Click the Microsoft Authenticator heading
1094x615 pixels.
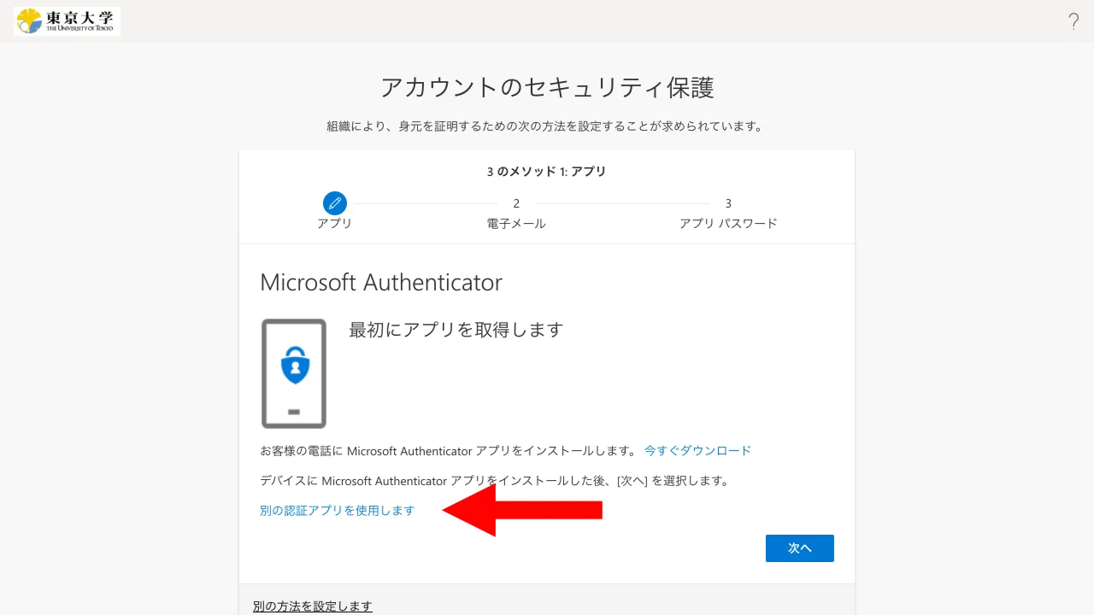point(381,282)
